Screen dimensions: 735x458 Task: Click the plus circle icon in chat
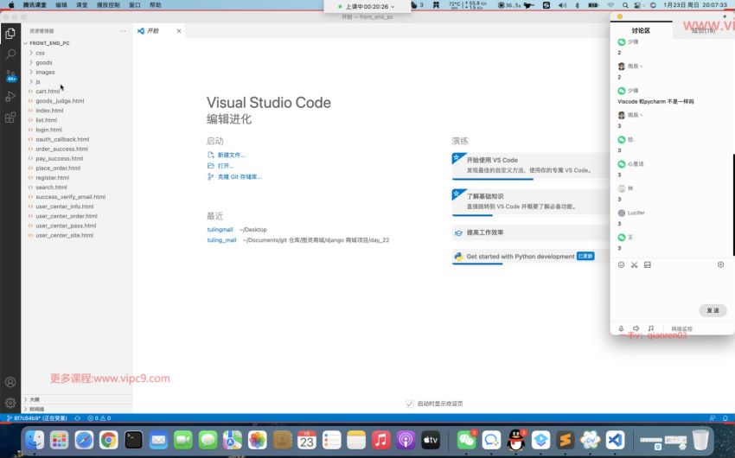coord(721,265)
